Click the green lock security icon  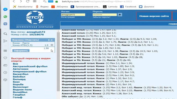click(x=56, y=1)
